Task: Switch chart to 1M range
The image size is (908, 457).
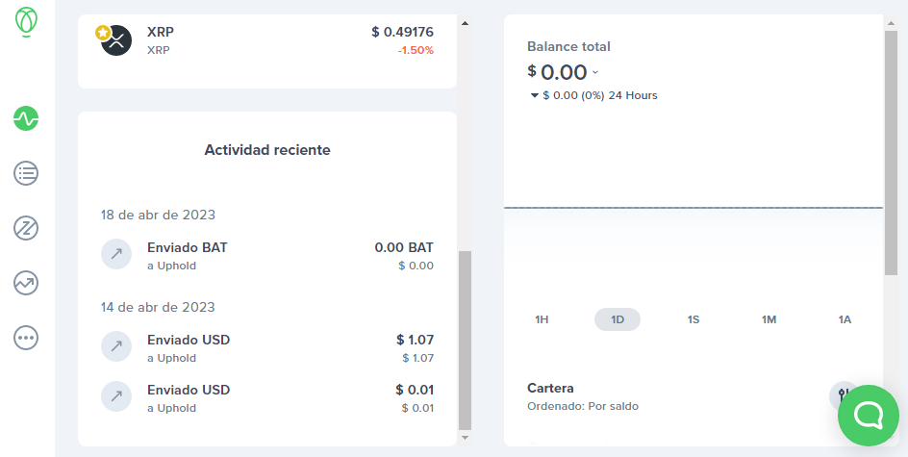Action: 769,319
